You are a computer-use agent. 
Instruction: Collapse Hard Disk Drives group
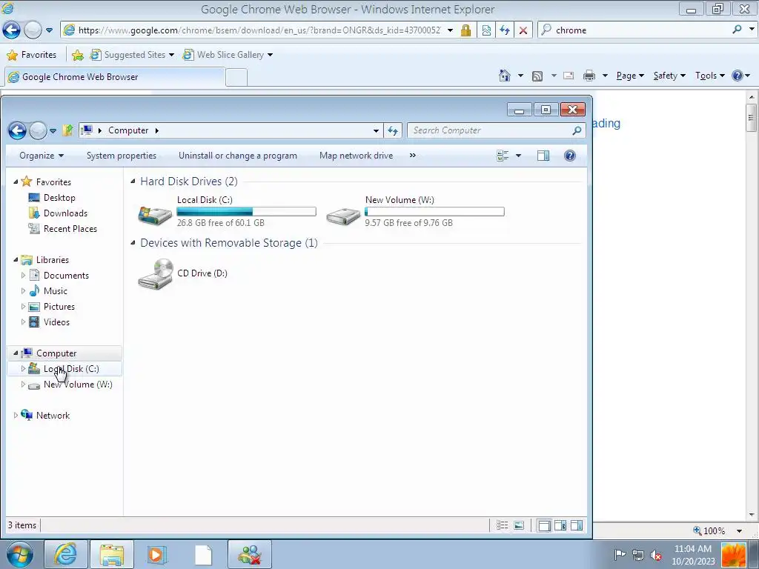point(133,182)
